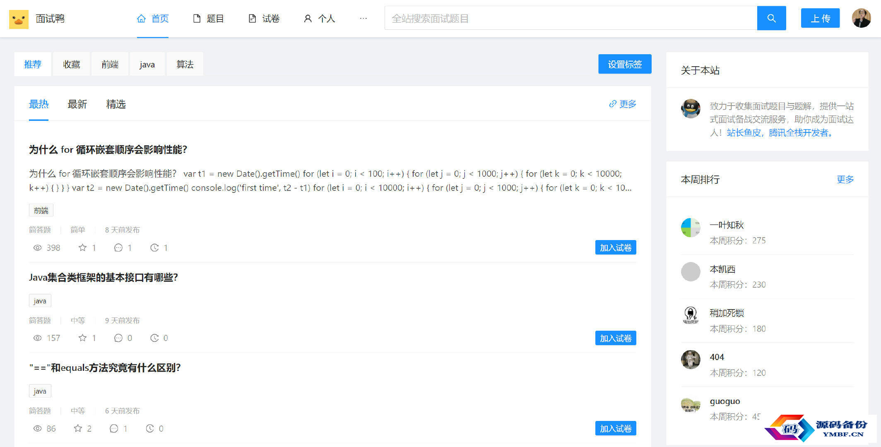The image size is (881, 447).
Task: Click comment icon on Java集合类 question
Action: (x=118, y=338)
